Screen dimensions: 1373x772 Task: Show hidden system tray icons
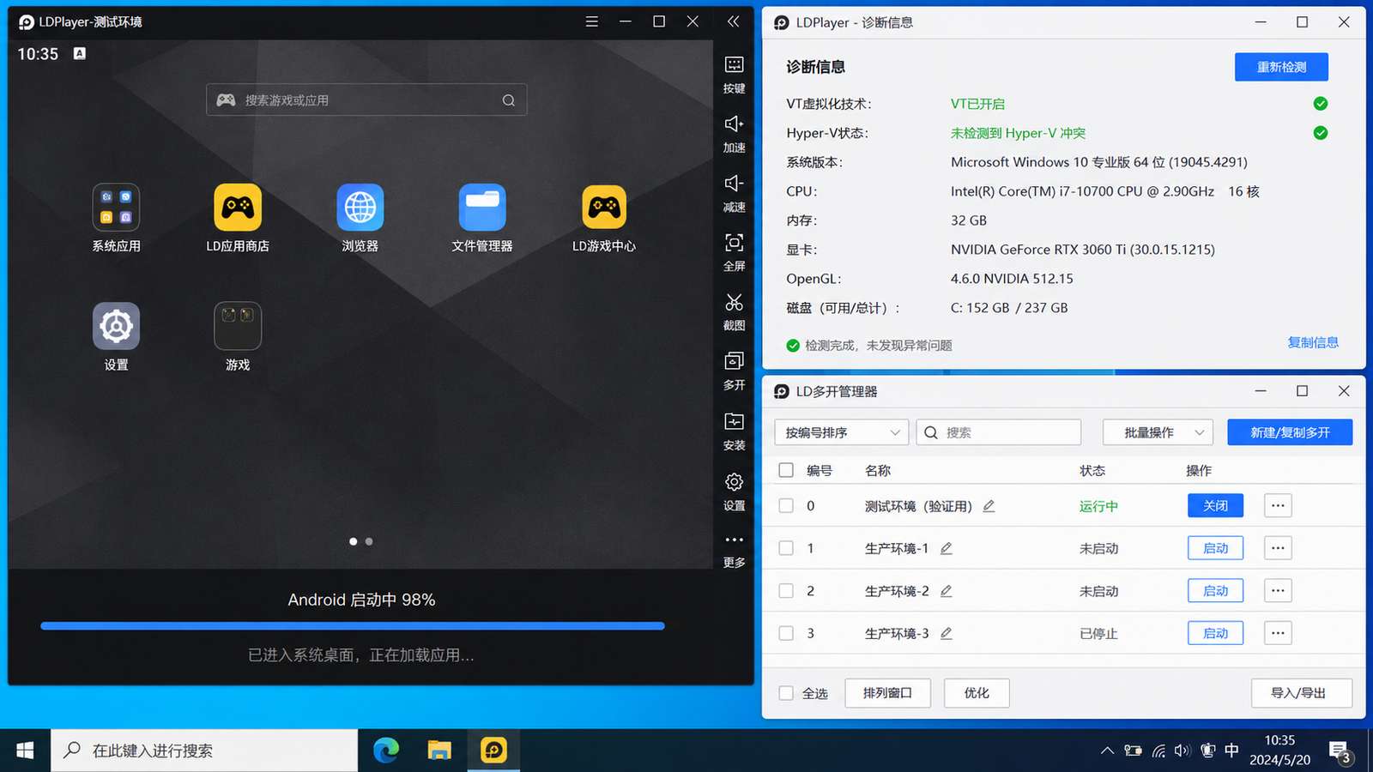(1107, 751)
